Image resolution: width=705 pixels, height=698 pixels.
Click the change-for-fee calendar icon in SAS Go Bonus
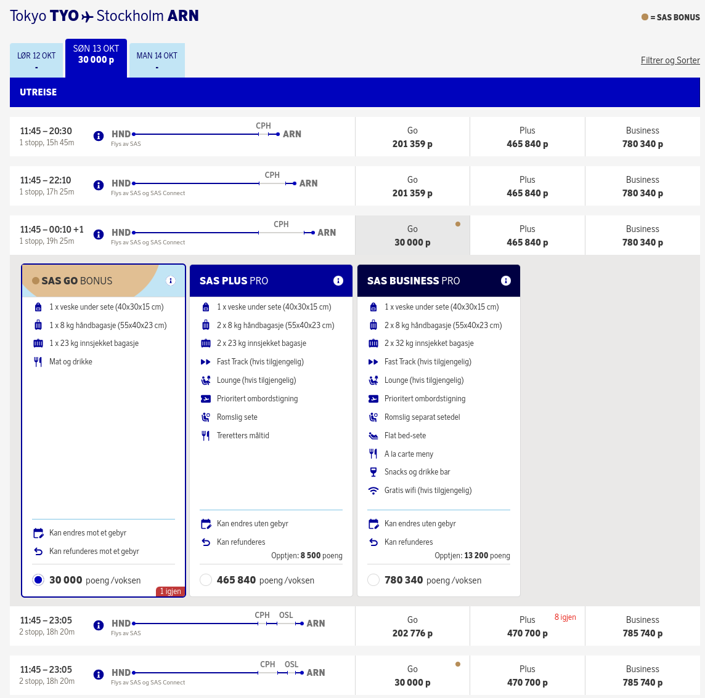click(38, 533)
